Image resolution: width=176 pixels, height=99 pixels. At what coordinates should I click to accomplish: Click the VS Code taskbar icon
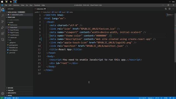15,2
